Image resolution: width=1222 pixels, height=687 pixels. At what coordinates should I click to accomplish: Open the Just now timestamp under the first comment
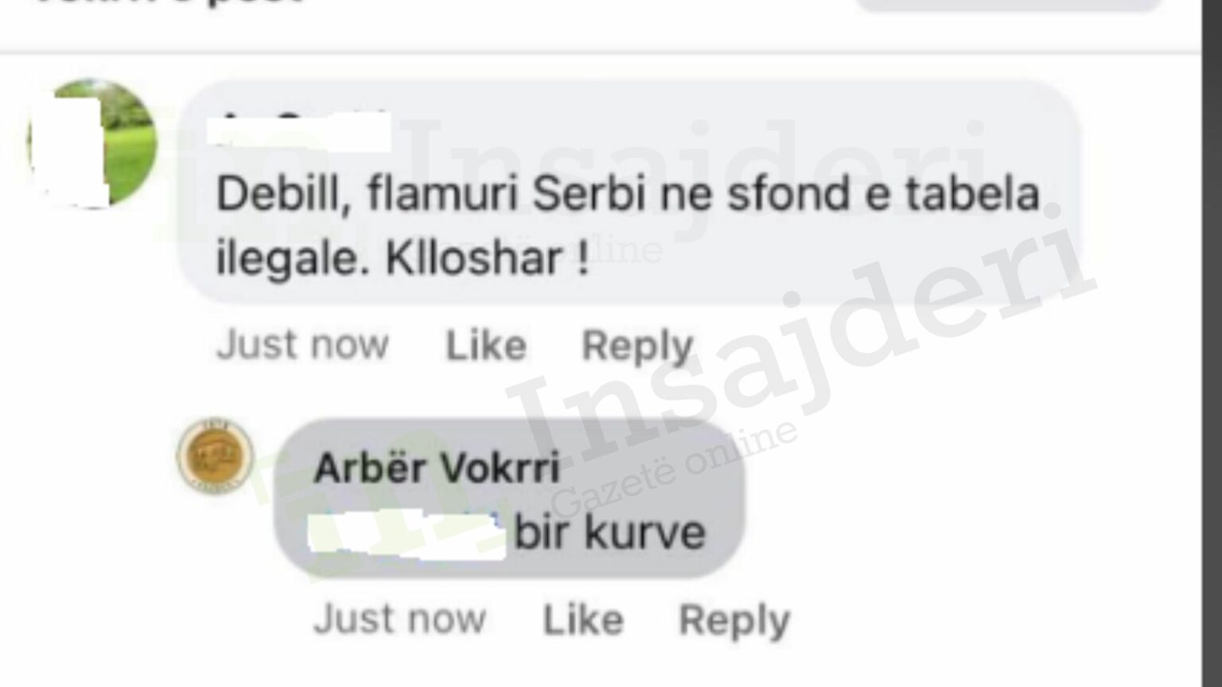point(302,345)
